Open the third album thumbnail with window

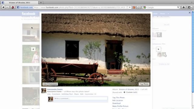(31, 75)
